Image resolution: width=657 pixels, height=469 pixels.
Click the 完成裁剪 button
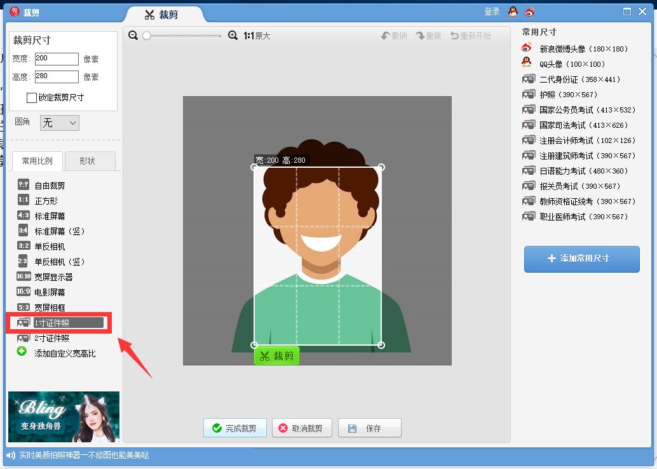click(234, 428)
